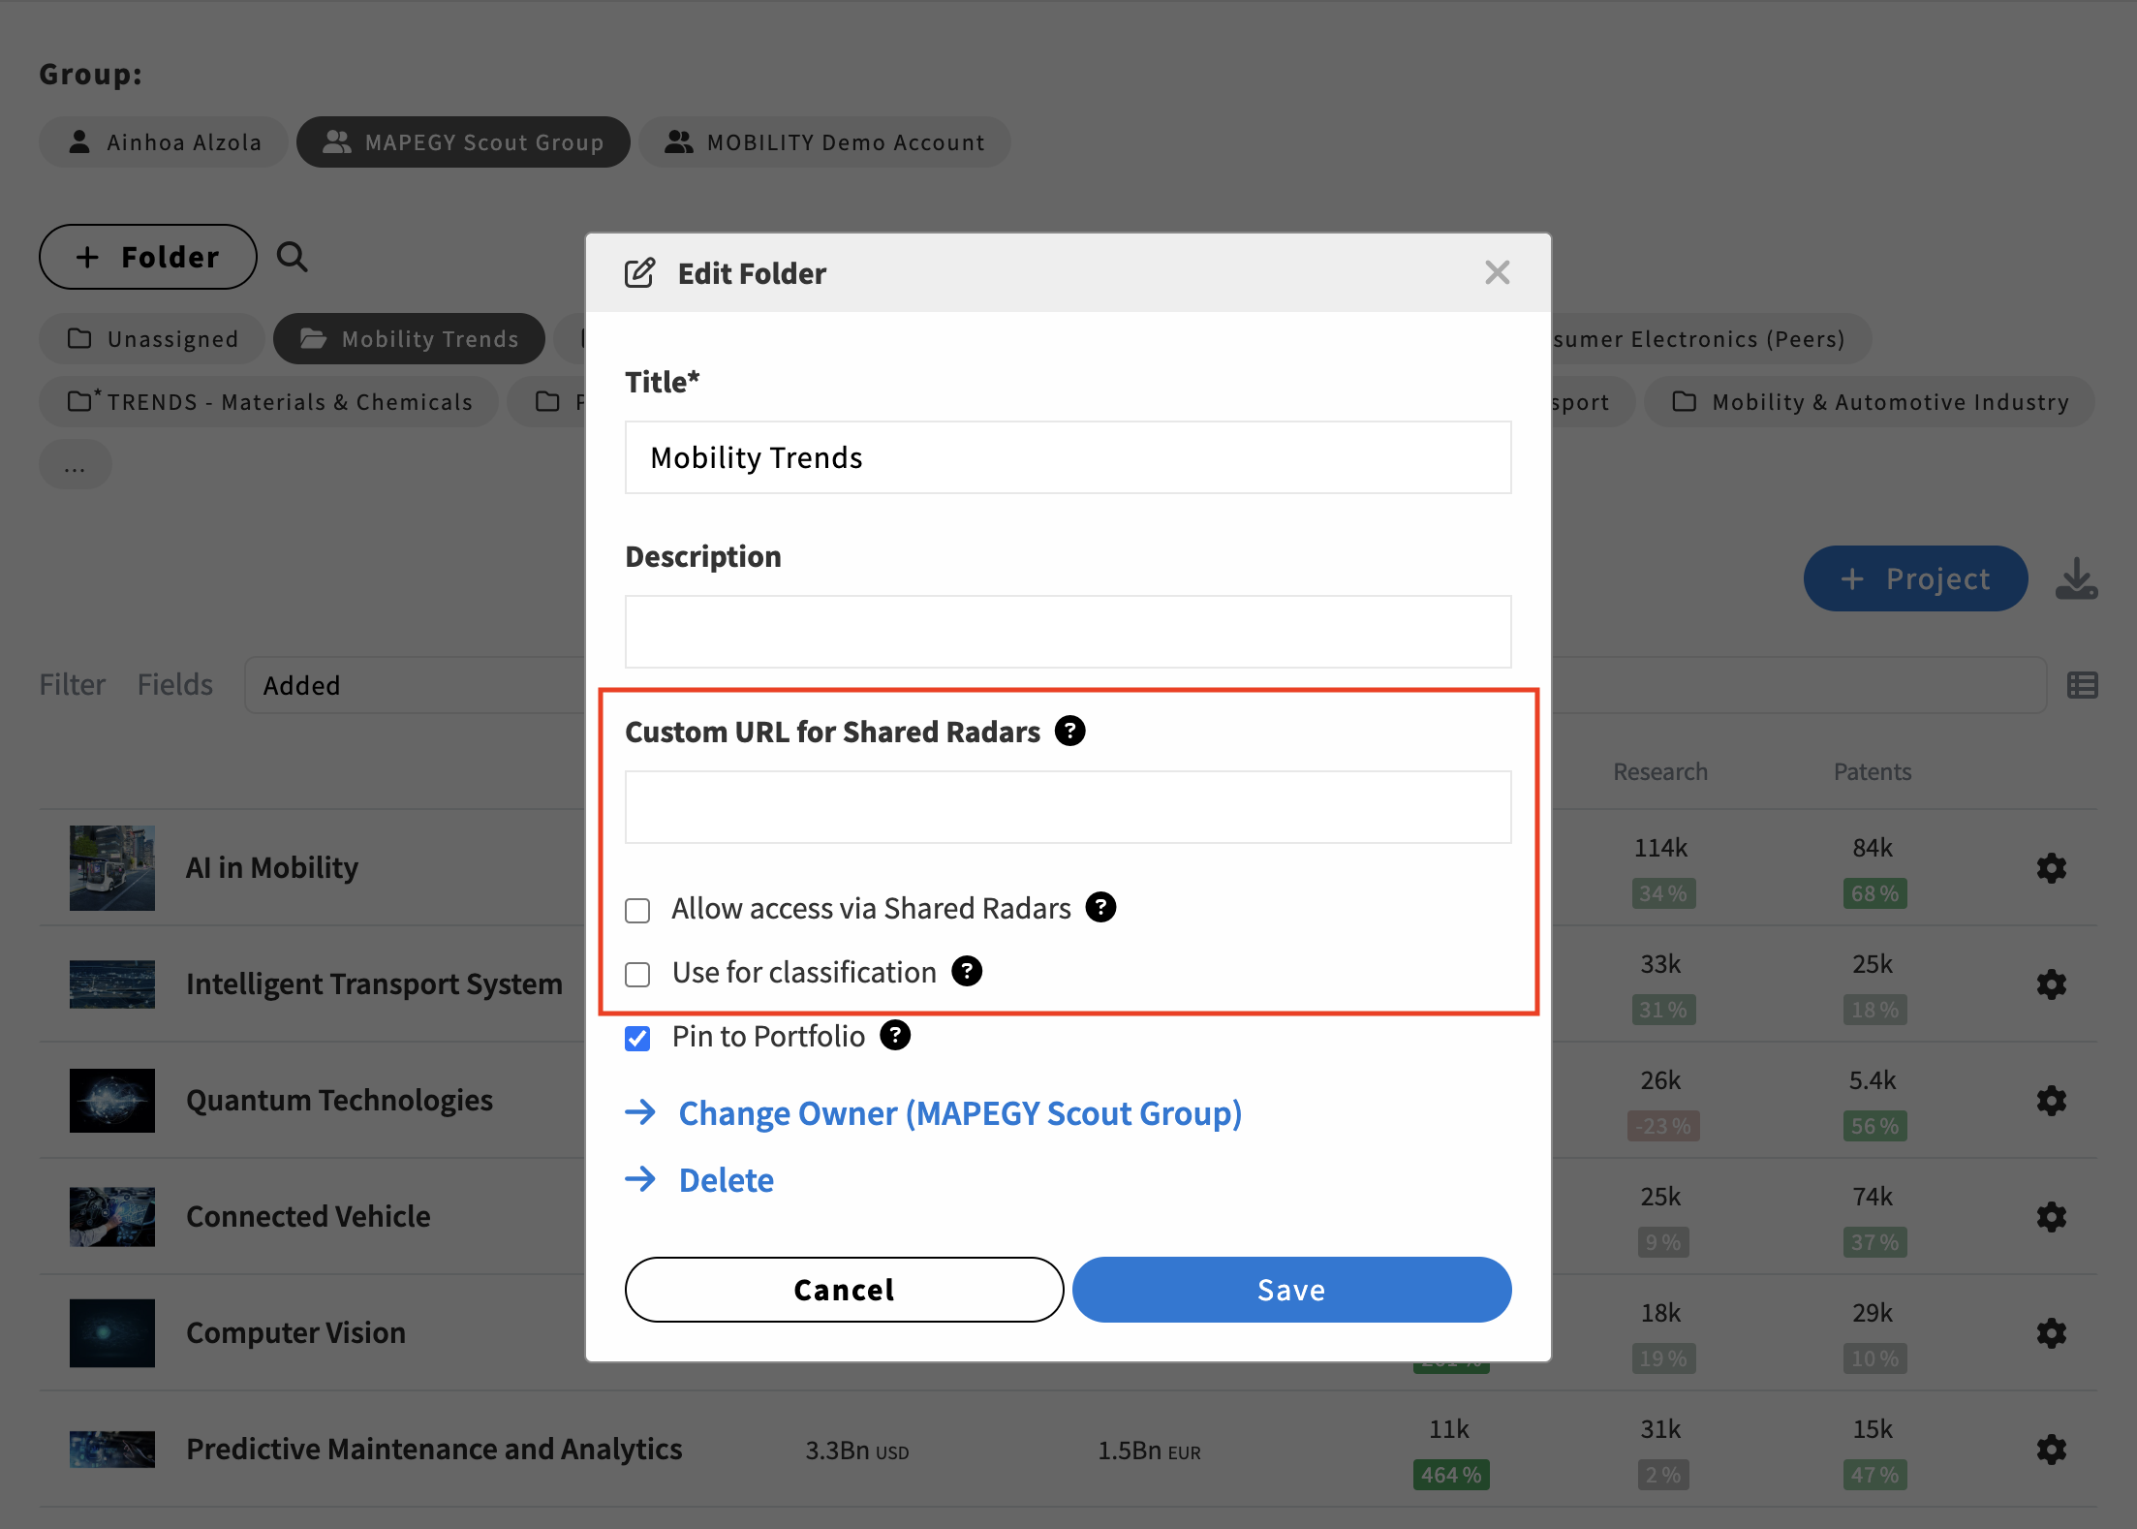Open settings gear for AI in Mobility

pyautogui.click(x=2051, y=868)
